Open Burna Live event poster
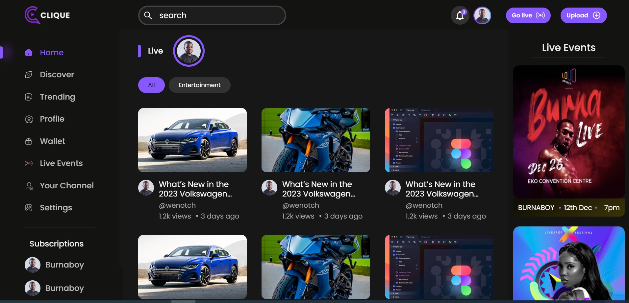This screenshot has height=303, width=629. click(x=569, y=132)
